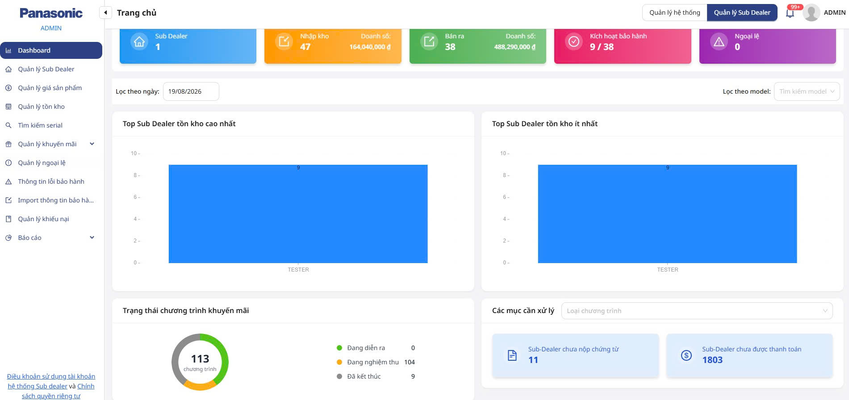The width and height of the screenshot is (849, 400).
Task: Click the ADMIN user avatar
Action: [x=811, y=12]
